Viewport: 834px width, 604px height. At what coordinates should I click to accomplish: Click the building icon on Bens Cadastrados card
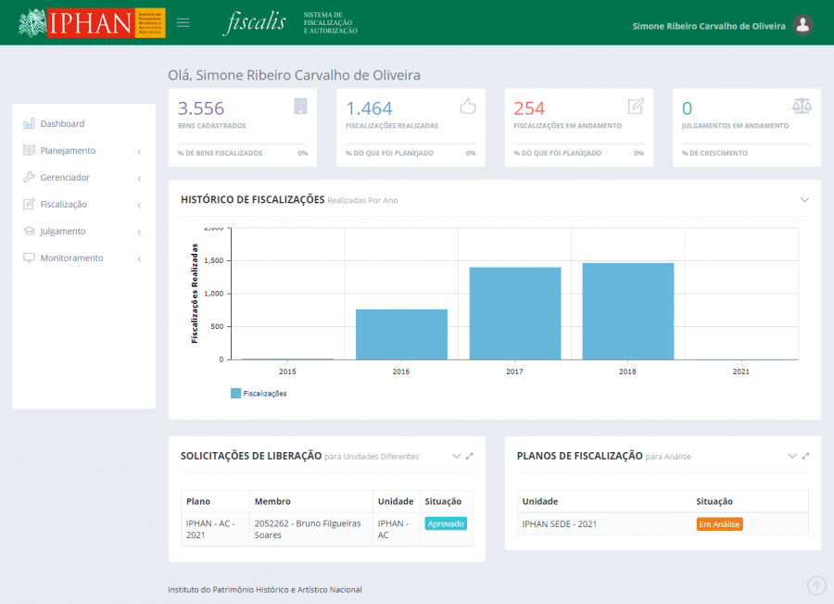coord(300,106)
